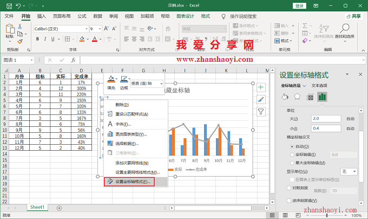The width and height of the screenshot is (368, 219).
Task: Select the 坐标轴值(E) radio button
Action: [292, 154]
